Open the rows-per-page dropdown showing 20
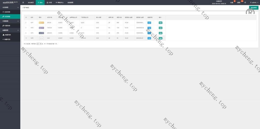 click(39, 44)
